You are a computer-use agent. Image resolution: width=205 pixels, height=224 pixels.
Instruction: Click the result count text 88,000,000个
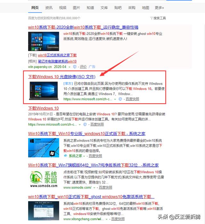click(71, 18)
